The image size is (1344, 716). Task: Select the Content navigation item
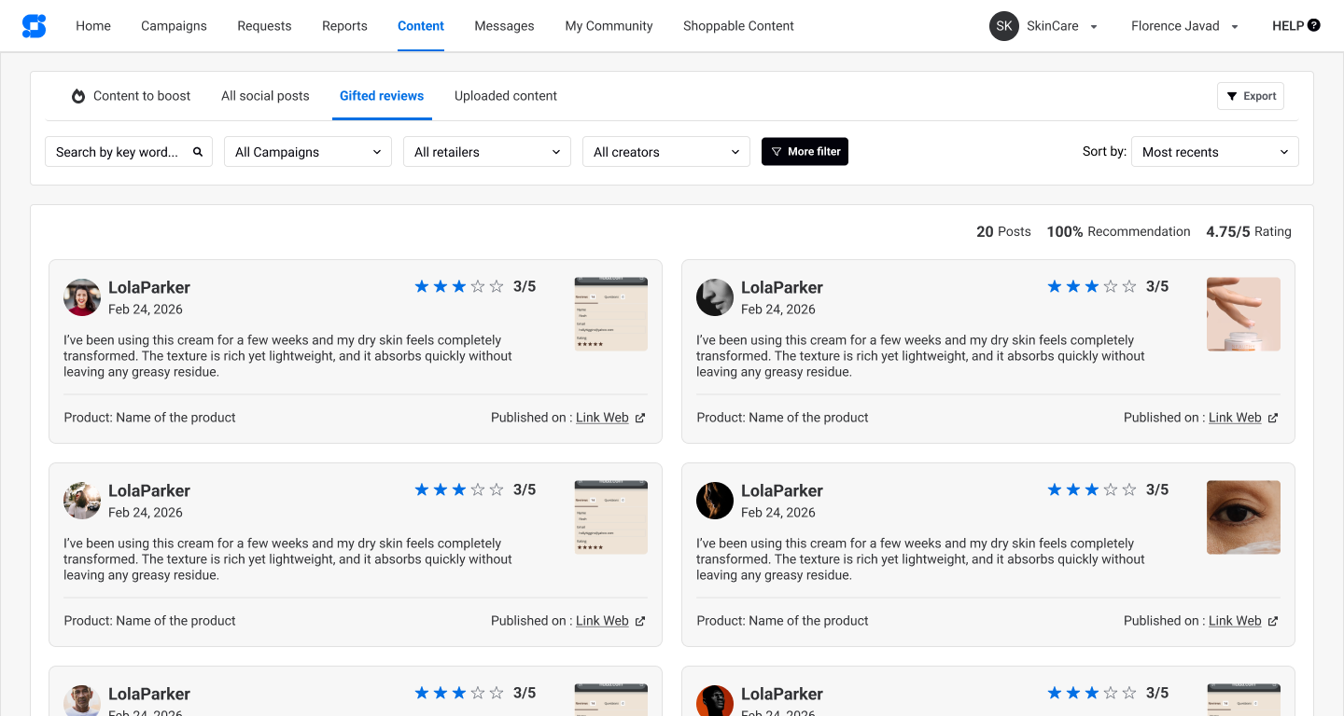[421, 26]
